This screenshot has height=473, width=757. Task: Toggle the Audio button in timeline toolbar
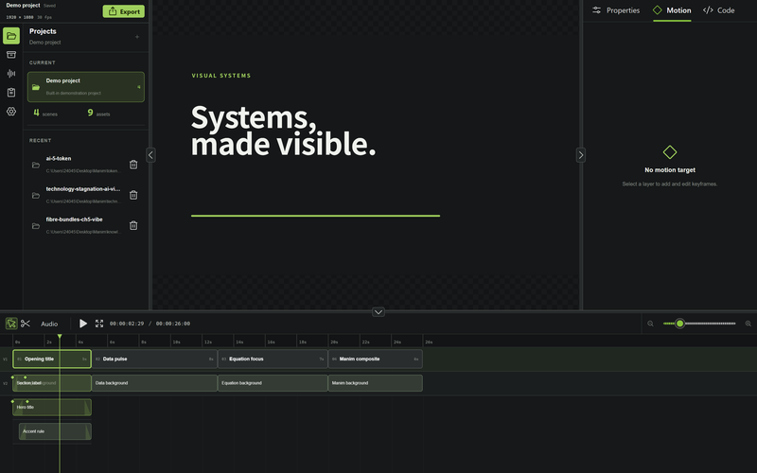click(x=49, y=324)
